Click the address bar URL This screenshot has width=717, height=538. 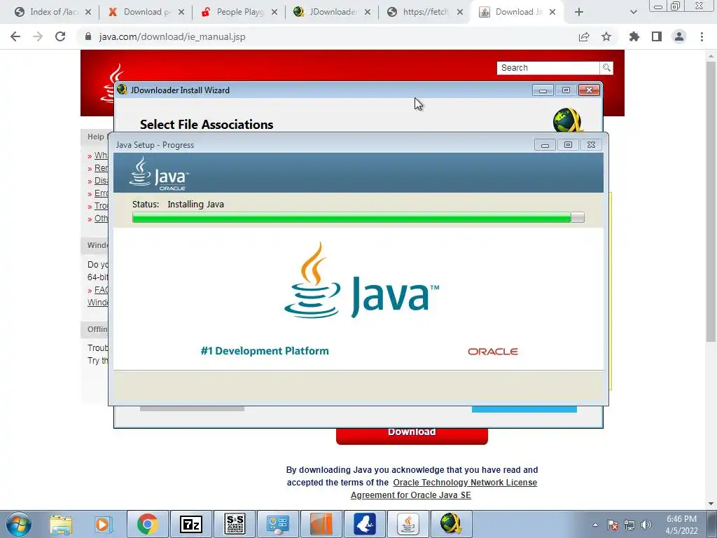point(172,36)
